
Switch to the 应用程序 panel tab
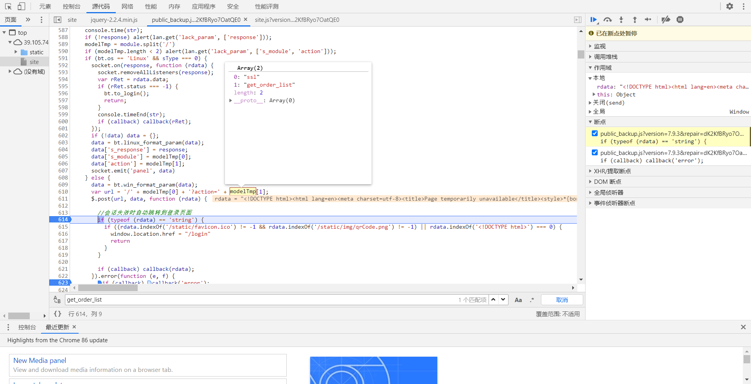204,6
